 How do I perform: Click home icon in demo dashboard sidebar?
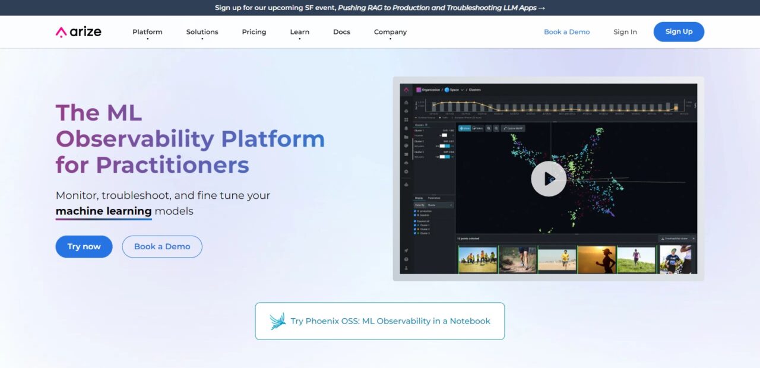406,103
